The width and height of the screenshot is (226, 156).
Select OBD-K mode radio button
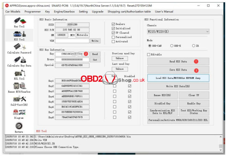click(x=172, y=46)
